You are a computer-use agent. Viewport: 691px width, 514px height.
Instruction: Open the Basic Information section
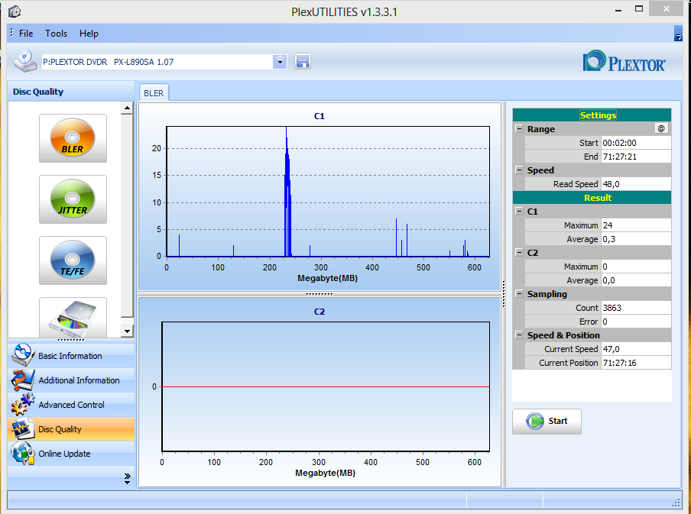click(x=70, y=356)
